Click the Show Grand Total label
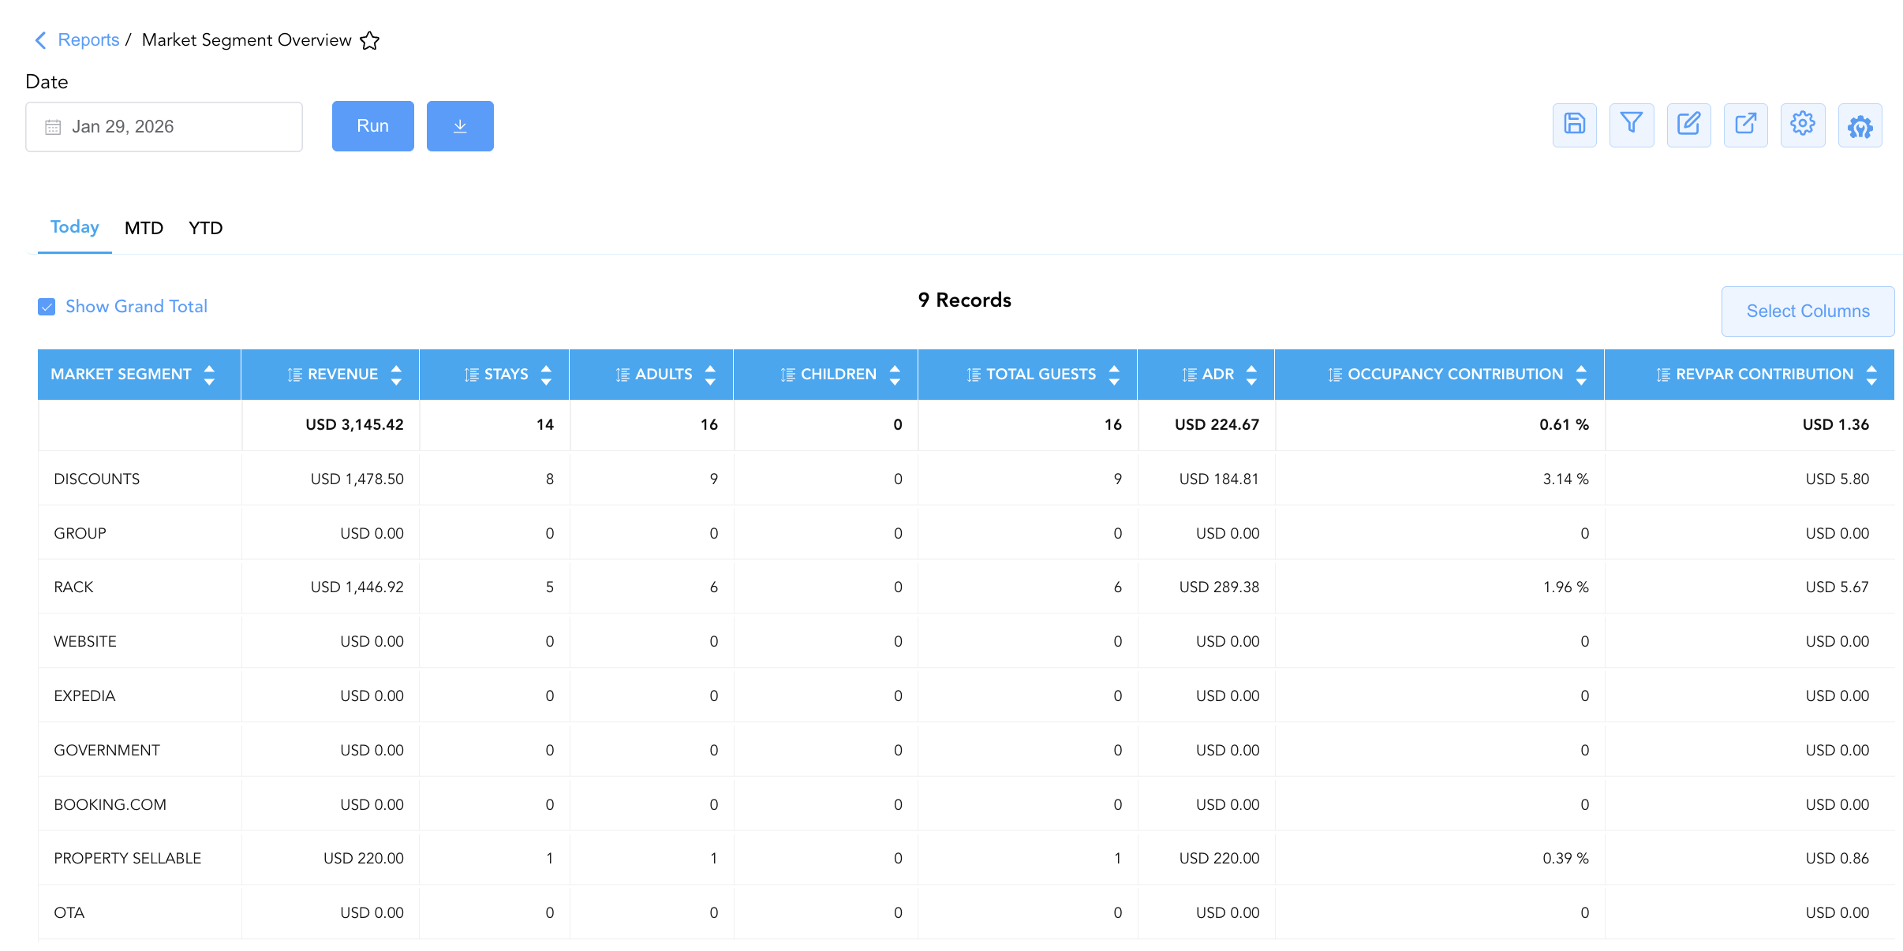The image size is (1903, 951). pos(136,307)
